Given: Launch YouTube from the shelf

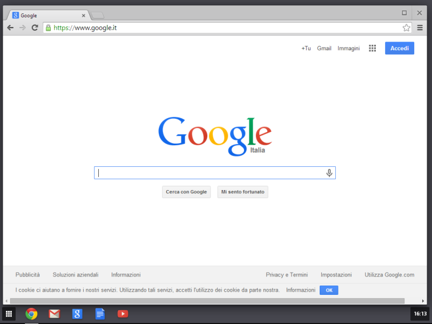Looking at the screenshot, I should [x=123, y=314].
